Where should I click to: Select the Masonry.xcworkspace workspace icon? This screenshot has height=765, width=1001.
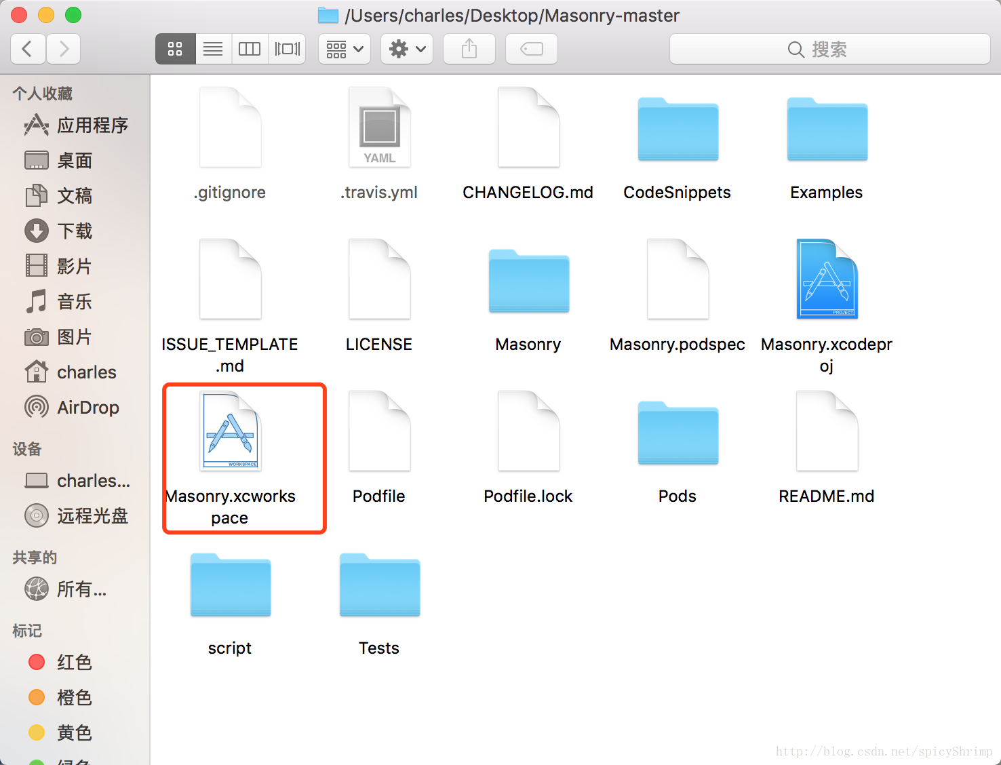pyautogui.click(x=231, y=431)
